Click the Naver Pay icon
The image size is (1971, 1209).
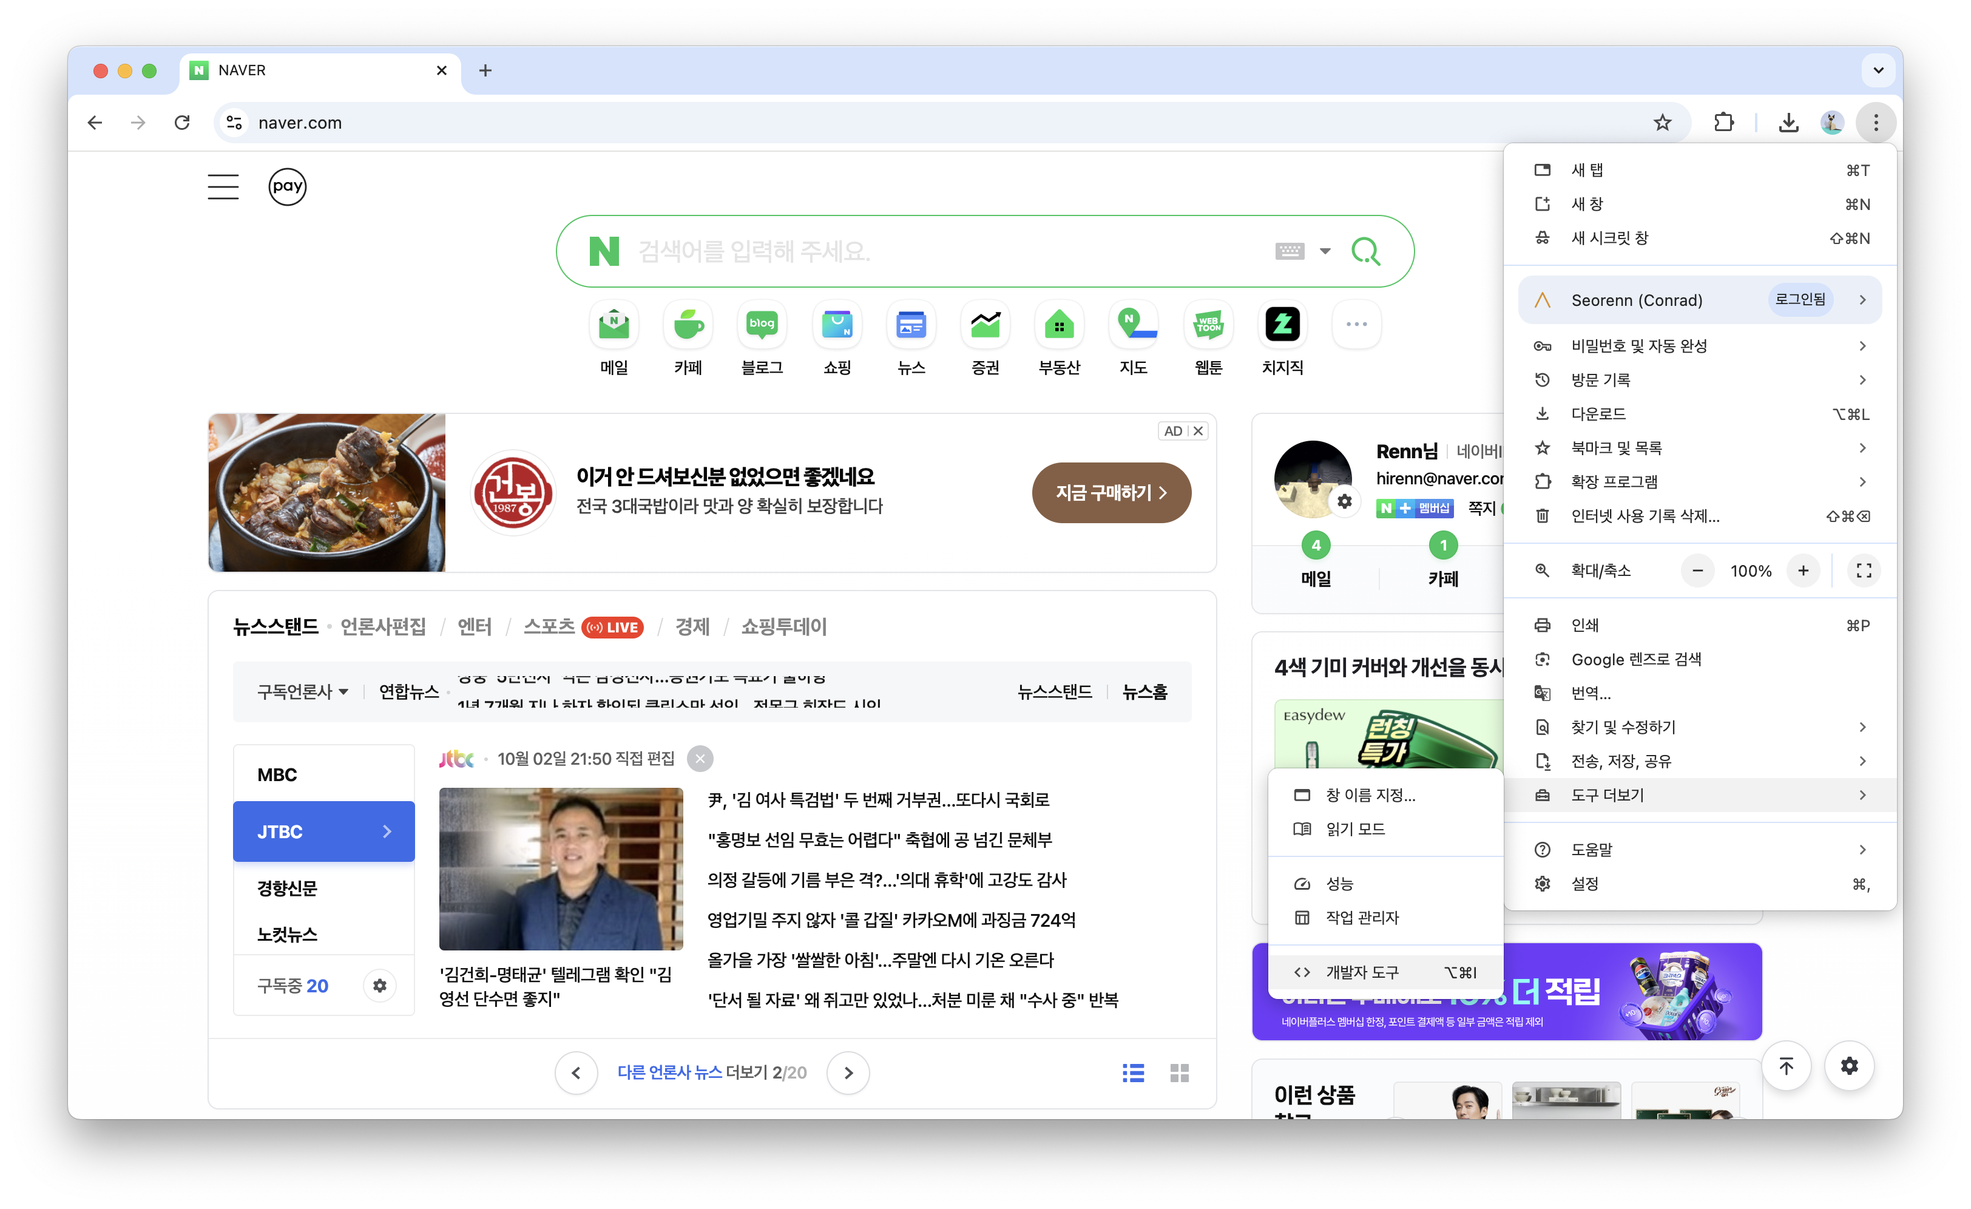click(287, 186)
